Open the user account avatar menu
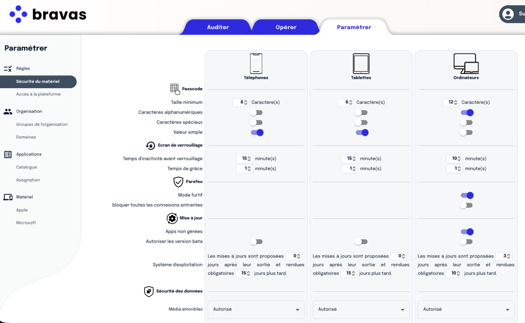Image resolution: width=525 pixels, height=323 pixels. coord(508,14)
